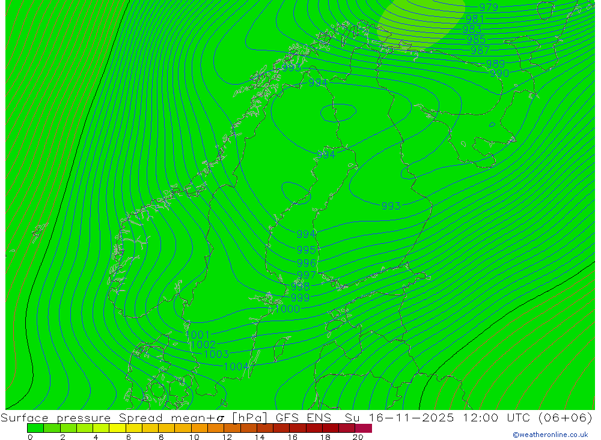Viewport: 601px width, 440px height.
Task: Click the 985 isobar label
Action: [x=476, y=40]
